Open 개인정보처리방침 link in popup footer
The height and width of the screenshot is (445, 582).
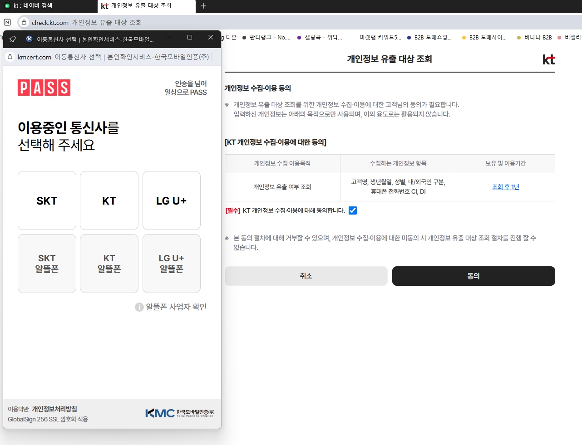[54, 409]
